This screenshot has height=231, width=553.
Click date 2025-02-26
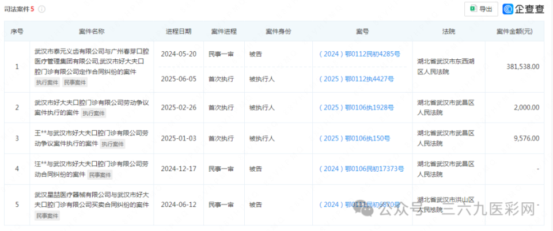(x=179, y=108)
